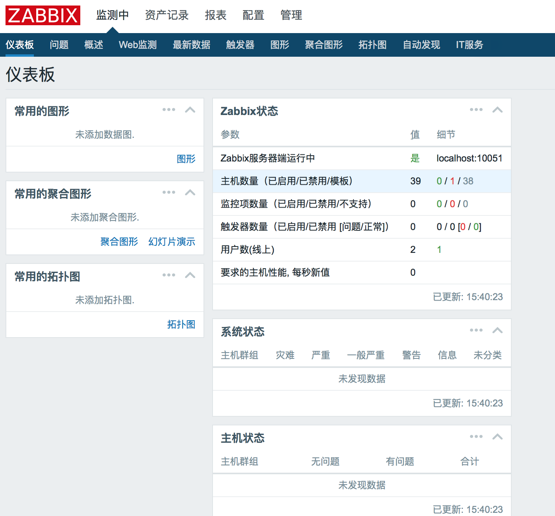
Task: Collapse the Zabbix状态 widget
Action: (x=498, y=110)
